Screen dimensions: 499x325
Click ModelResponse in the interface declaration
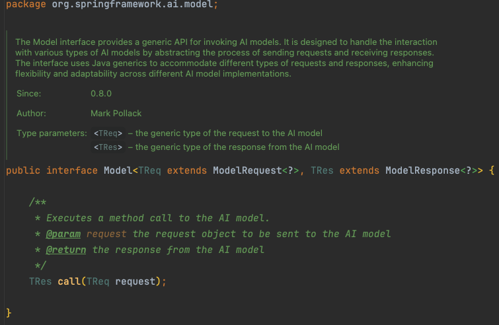coord(422,170)
